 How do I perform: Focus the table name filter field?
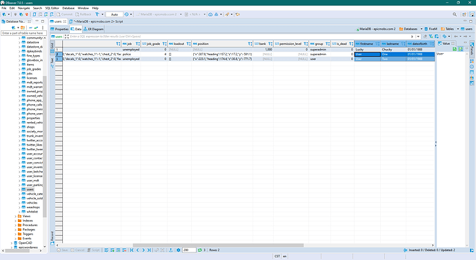23,33
